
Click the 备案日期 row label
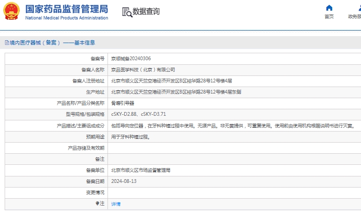[x=95, y=181]
